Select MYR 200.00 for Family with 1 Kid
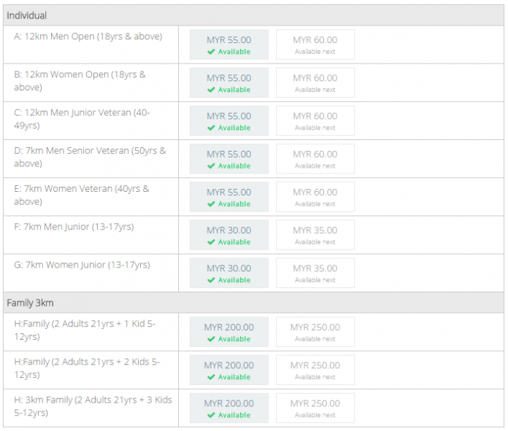This screenshot has width=508, height=431. (x=228, y=331)
